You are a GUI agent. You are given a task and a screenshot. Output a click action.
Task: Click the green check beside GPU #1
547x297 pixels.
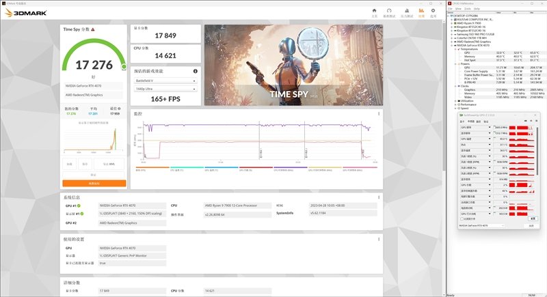tap(79, 206)
